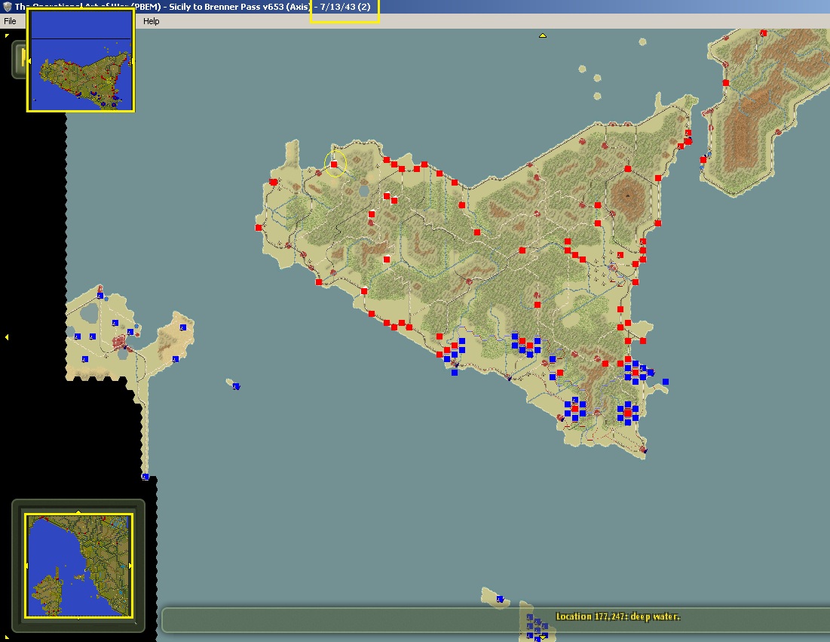Image resolution: width=830 pixels, height=642 pixels.
Task: Click the 'Location 177,247: deep water.' status text
Action: coord(617,616)
